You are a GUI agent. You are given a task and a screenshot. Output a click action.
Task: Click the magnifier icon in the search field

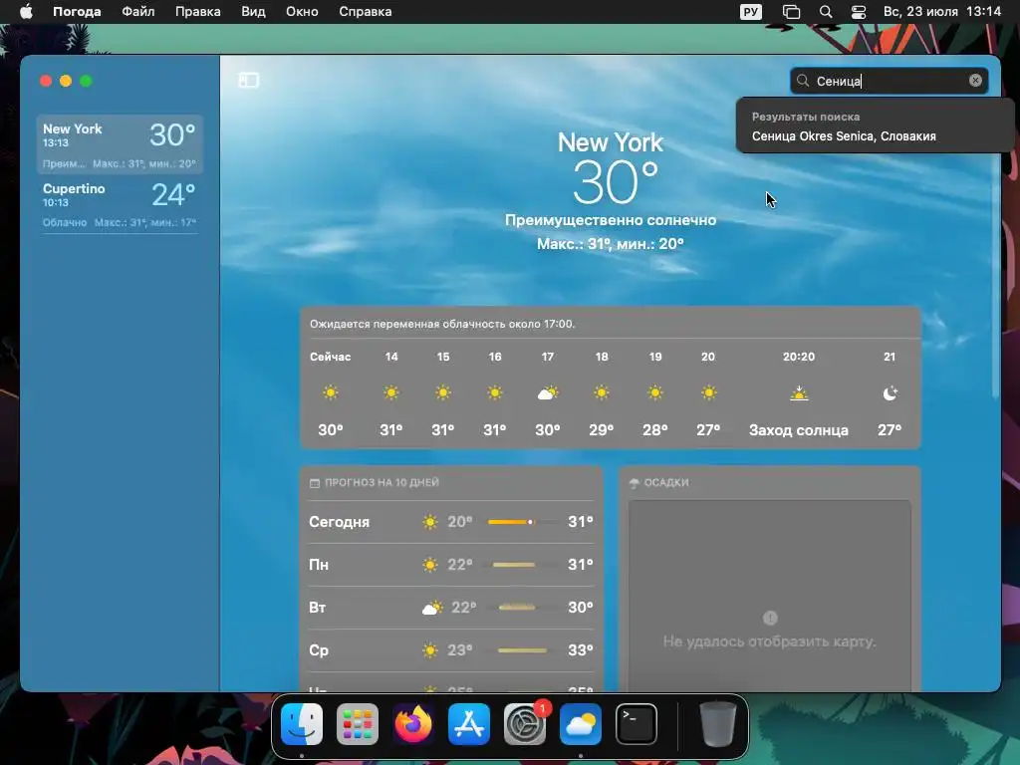(x=803, y=80)
